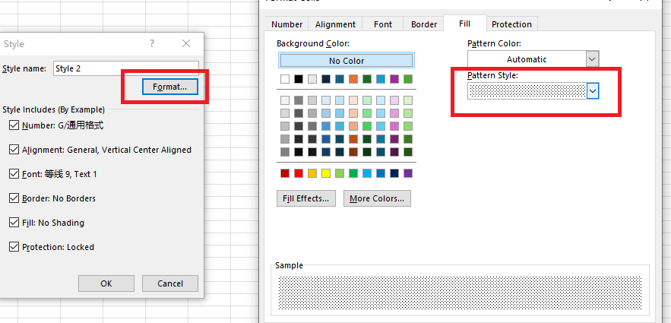
Task: Open the Font tab in Format Cells
Action: click(382, 24)
